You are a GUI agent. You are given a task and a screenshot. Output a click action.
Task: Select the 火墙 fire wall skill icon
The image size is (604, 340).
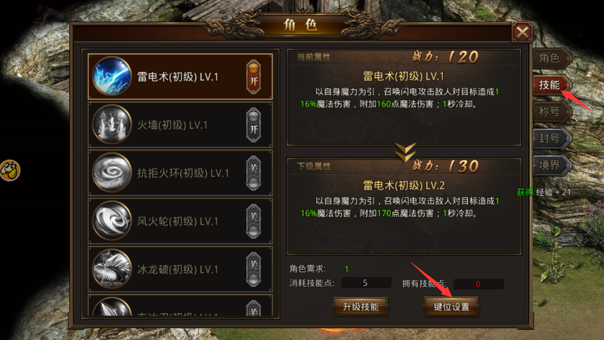point(112,125)
